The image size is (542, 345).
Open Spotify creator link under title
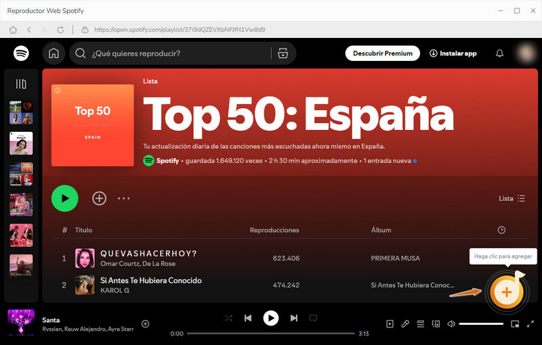pyautogui.click(x=167, y=161)
